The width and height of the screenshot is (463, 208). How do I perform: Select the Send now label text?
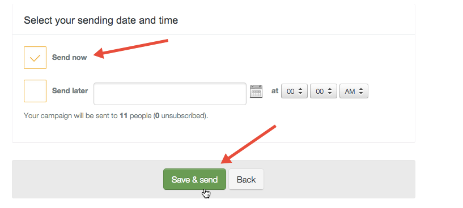(x=69, y=58)
